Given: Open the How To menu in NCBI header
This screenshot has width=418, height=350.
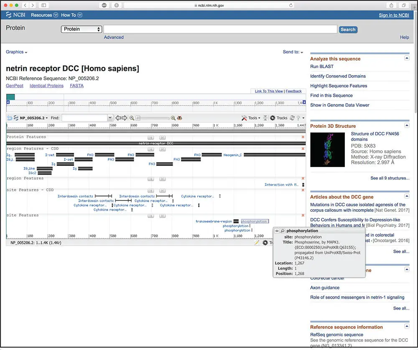Looking at the screenshot, I should click(71, 15).
